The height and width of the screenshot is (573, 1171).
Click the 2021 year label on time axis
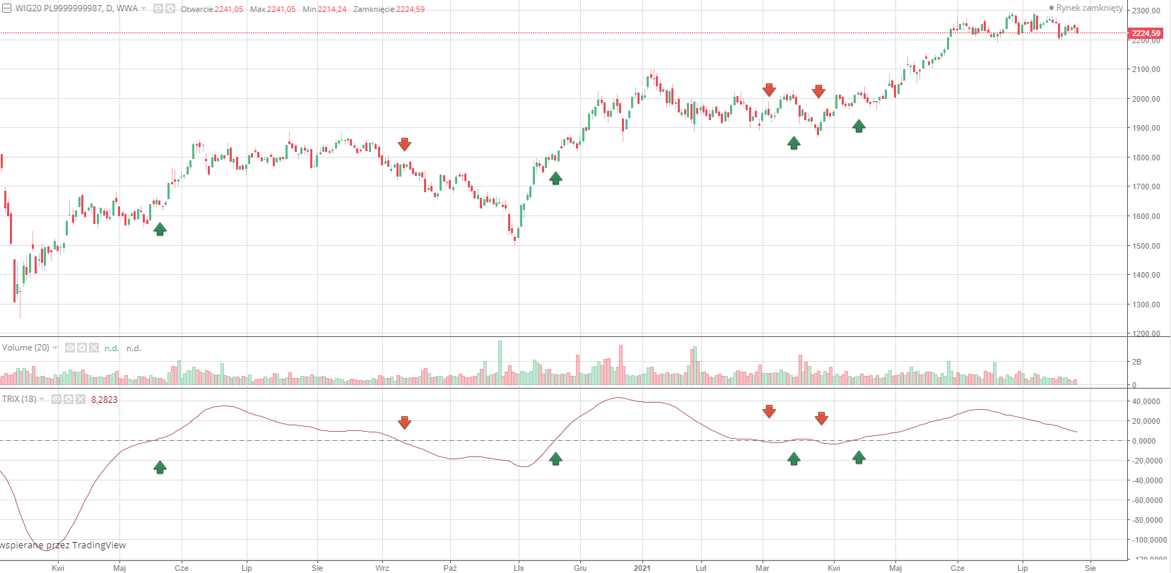[x=642, y=568]
